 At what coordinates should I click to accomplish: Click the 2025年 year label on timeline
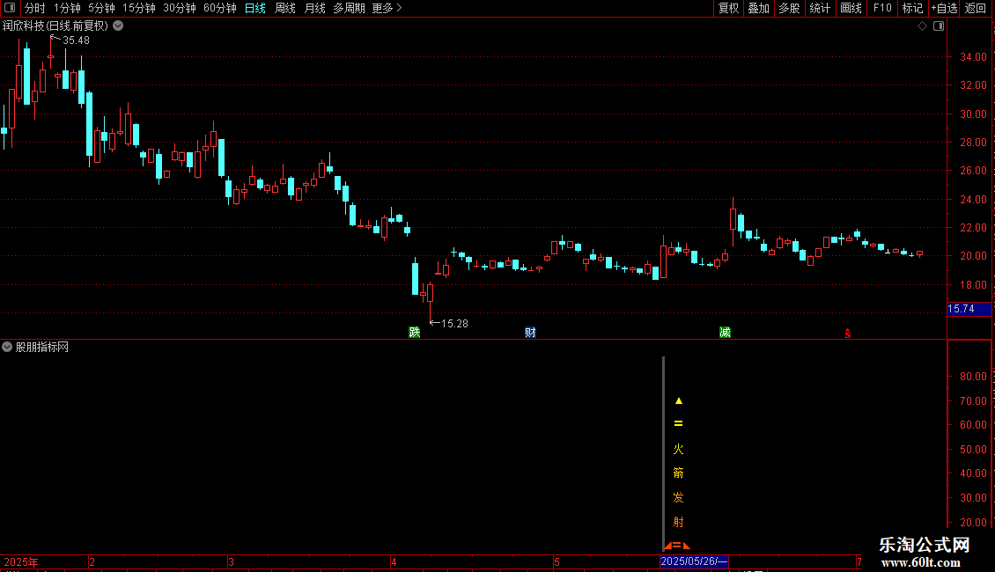click(x=21, y=561)
